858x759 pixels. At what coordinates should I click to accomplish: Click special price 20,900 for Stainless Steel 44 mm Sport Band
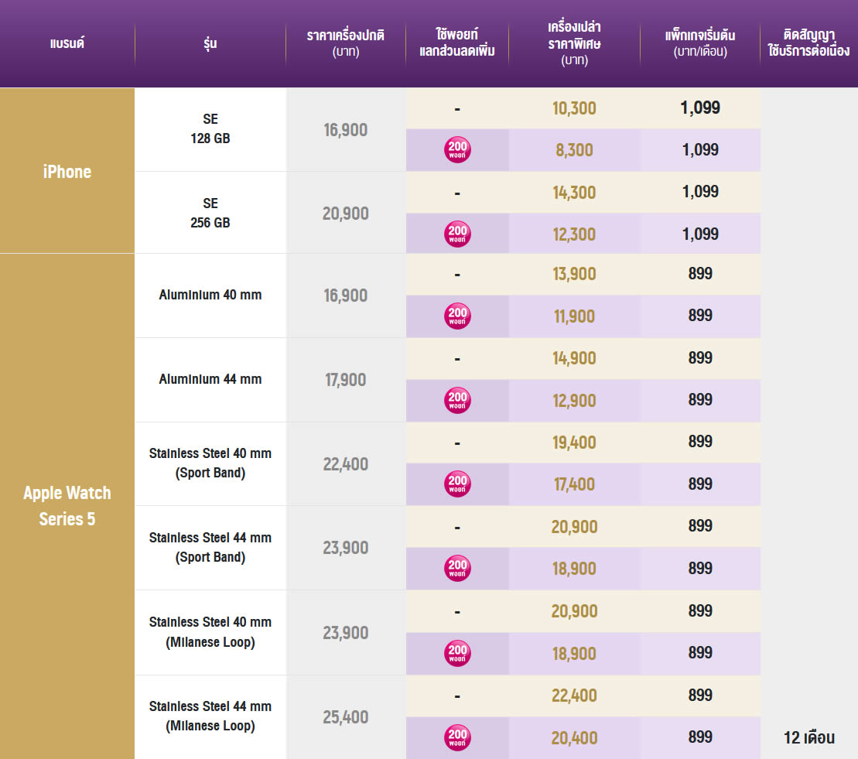574,526
